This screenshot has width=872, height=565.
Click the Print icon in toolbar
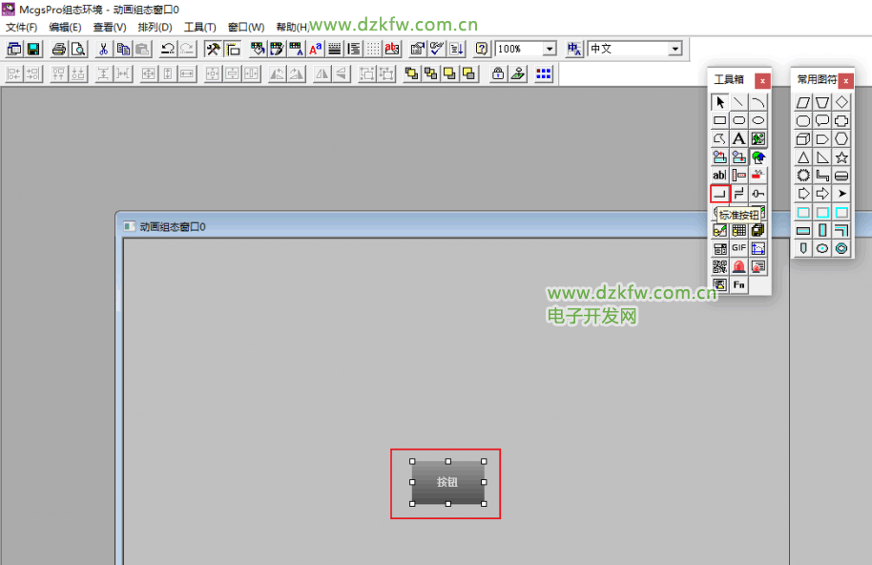click(58, 49)
